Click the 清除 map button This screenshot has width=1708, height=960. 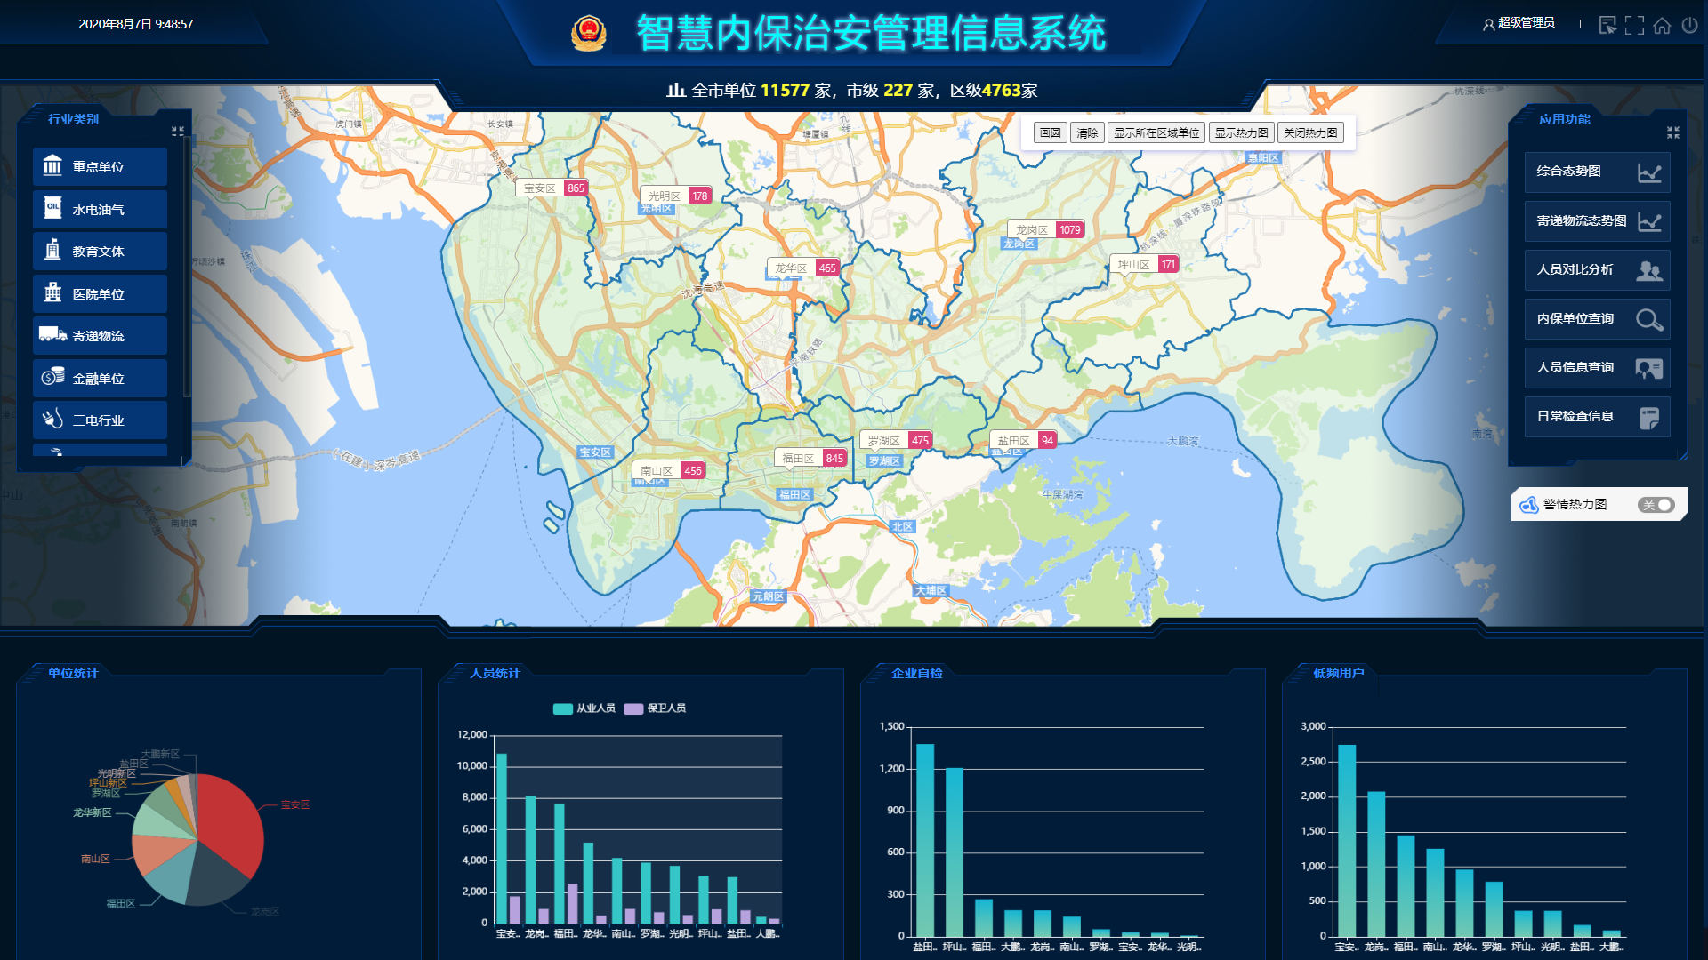1087,132
